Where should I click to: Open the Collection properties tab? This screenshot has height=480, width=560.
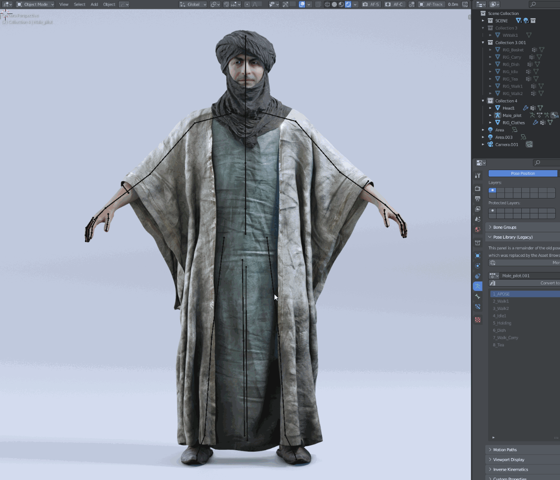point(477,243)
